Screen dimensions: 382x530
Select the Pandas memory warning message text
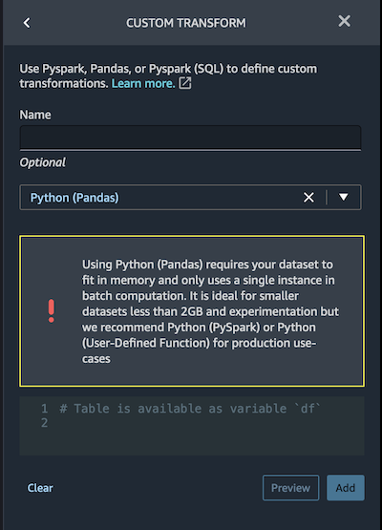tap(210, 311)
